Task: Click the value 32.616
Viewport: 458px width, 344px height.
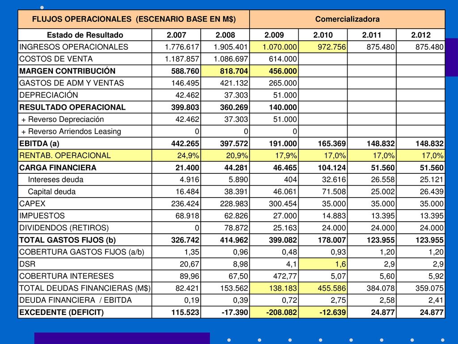Action: point(334,180)
